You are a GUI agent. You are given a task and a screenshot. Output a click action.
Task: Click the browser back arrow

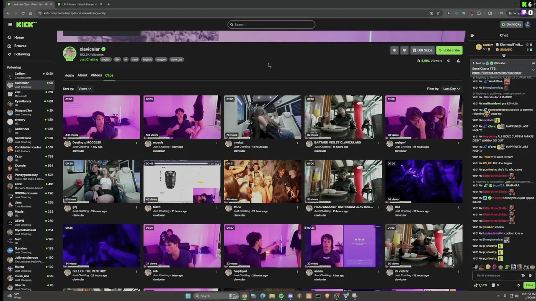click(8, 13)
